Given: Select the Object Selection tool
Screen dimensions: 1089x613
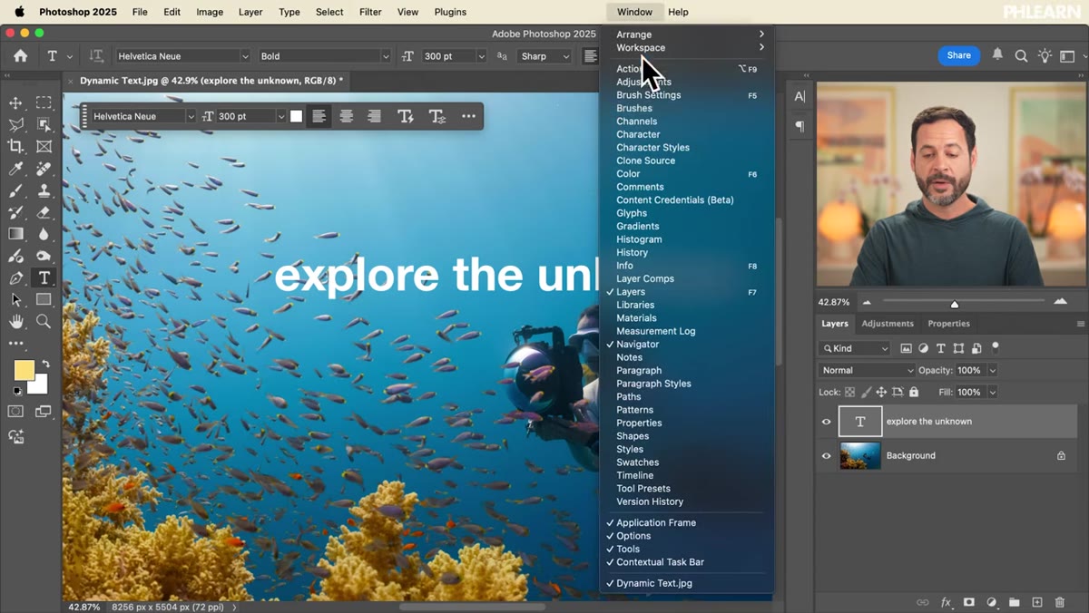Looking at the screenshot, I should pos(44,124).
